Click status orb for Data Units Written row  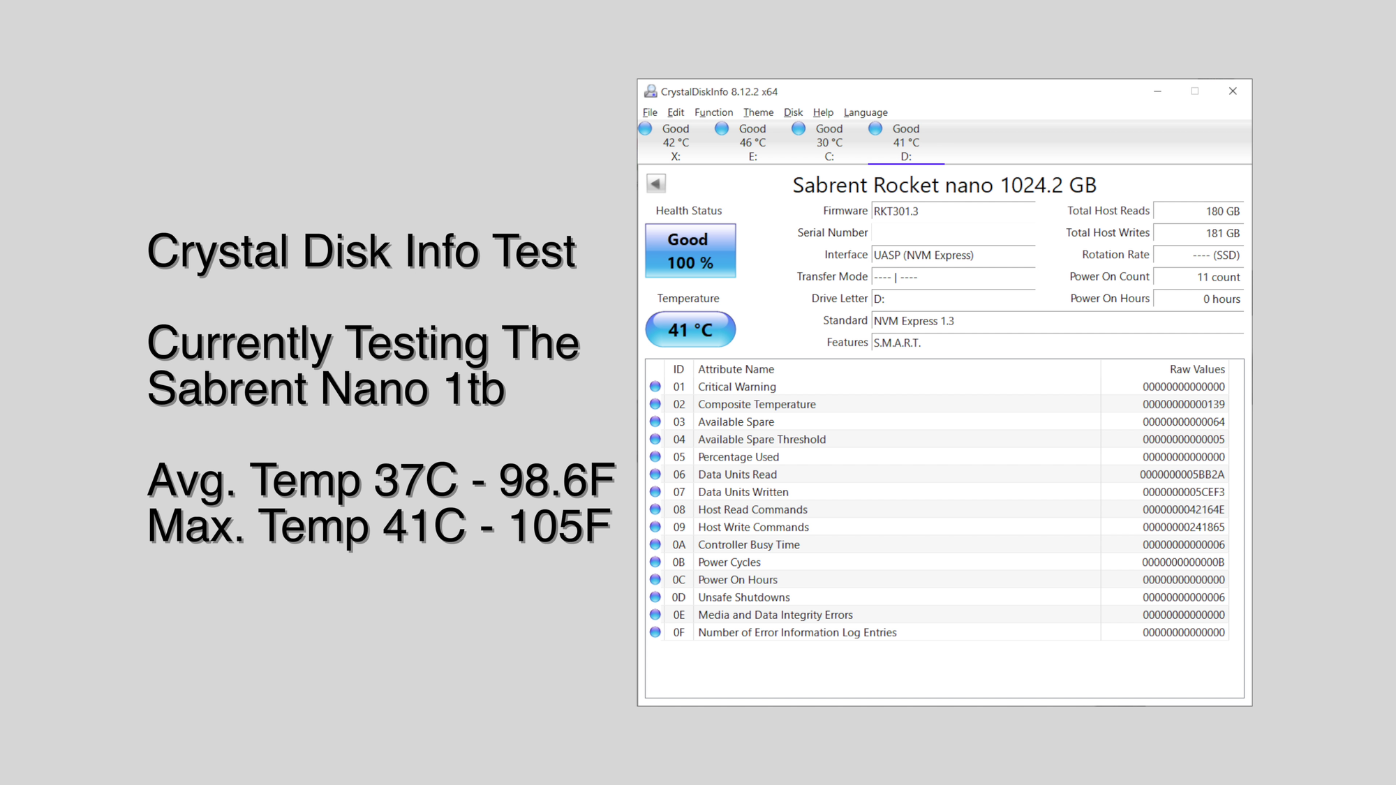(655, 492)
